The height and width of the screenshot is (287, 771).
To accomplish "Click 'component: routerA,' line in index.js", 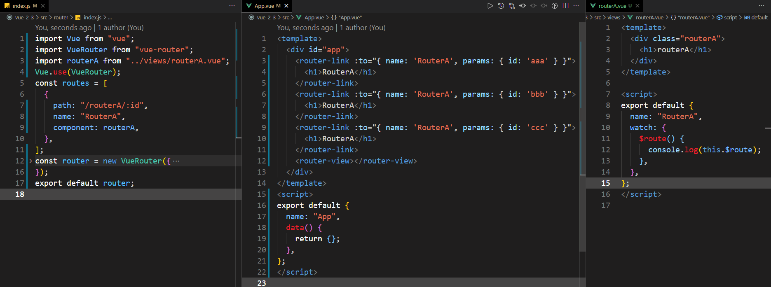I will point(96,128).
